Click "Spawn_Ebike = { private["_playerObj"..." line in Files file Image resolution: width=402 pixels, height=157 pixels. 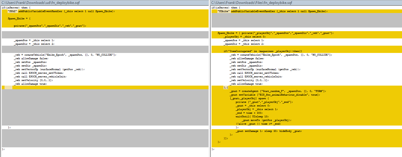click(x=276, y=33)
